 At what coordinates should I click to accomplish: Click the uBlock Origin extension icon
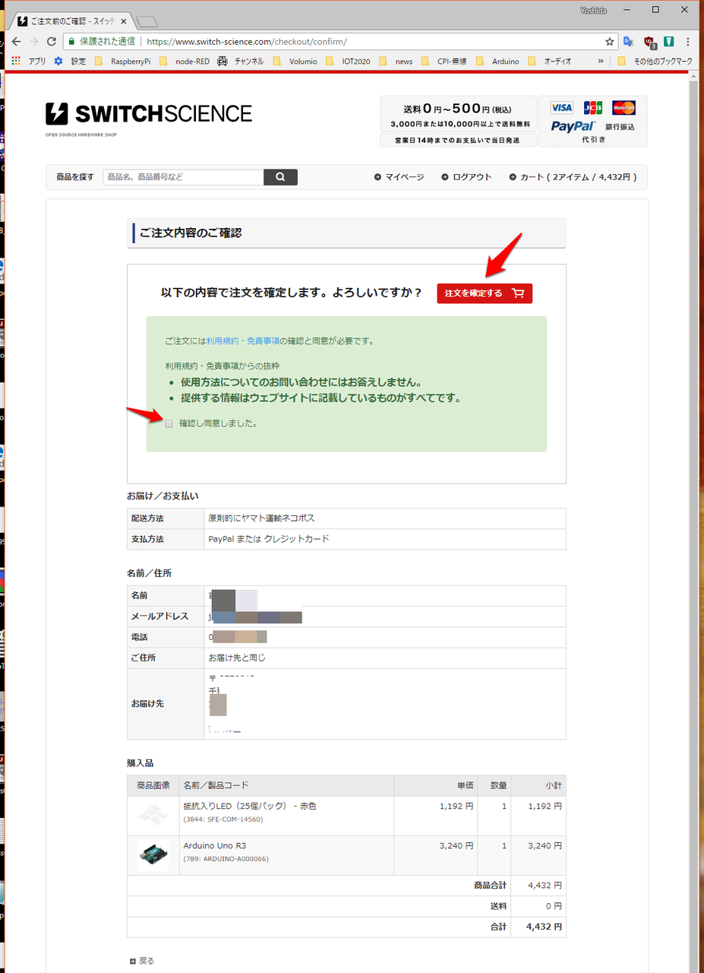[x=649, y=42]
